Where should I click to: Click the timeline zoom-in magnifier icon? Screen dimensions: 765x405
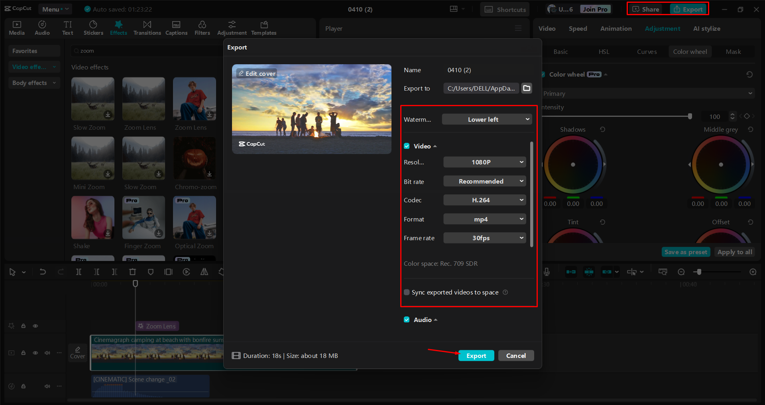(x=753, y=272)
